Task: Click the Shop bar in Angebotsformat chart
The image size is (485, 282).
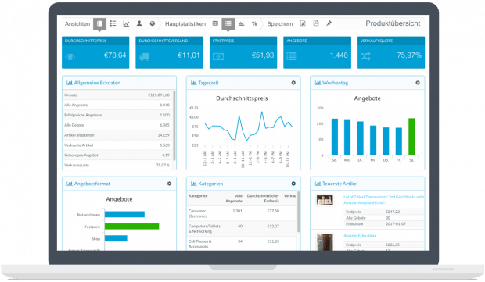Action: pos(116,238)
